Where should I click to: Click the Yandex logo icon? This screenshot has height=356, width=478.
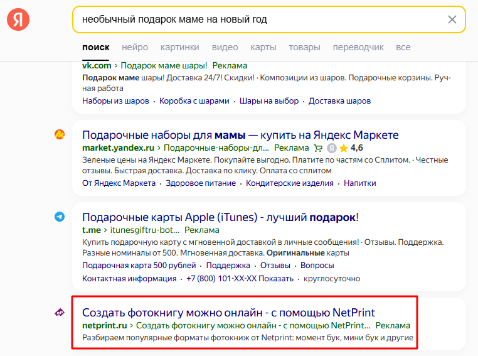point(18,19)
